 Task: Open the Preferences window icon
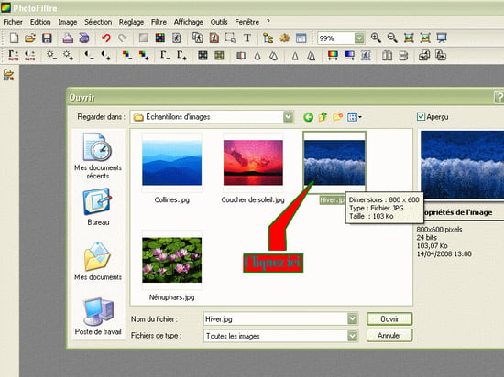click(301, 38)
